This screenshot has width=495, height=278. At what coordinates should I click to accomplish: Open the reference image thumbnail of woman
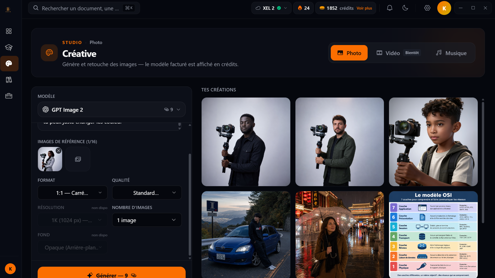(50, 159)
